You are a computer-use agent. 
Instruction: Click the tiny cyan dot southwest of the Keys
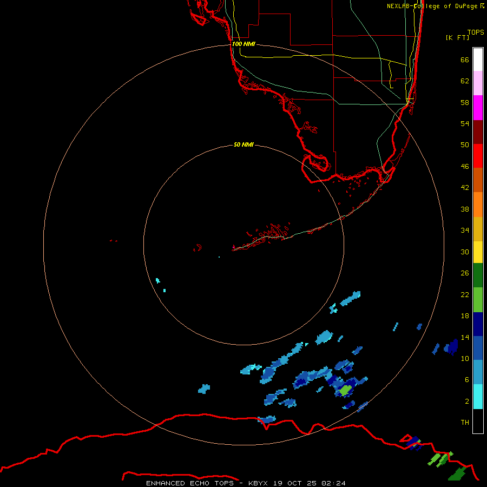tap(219, 257)
